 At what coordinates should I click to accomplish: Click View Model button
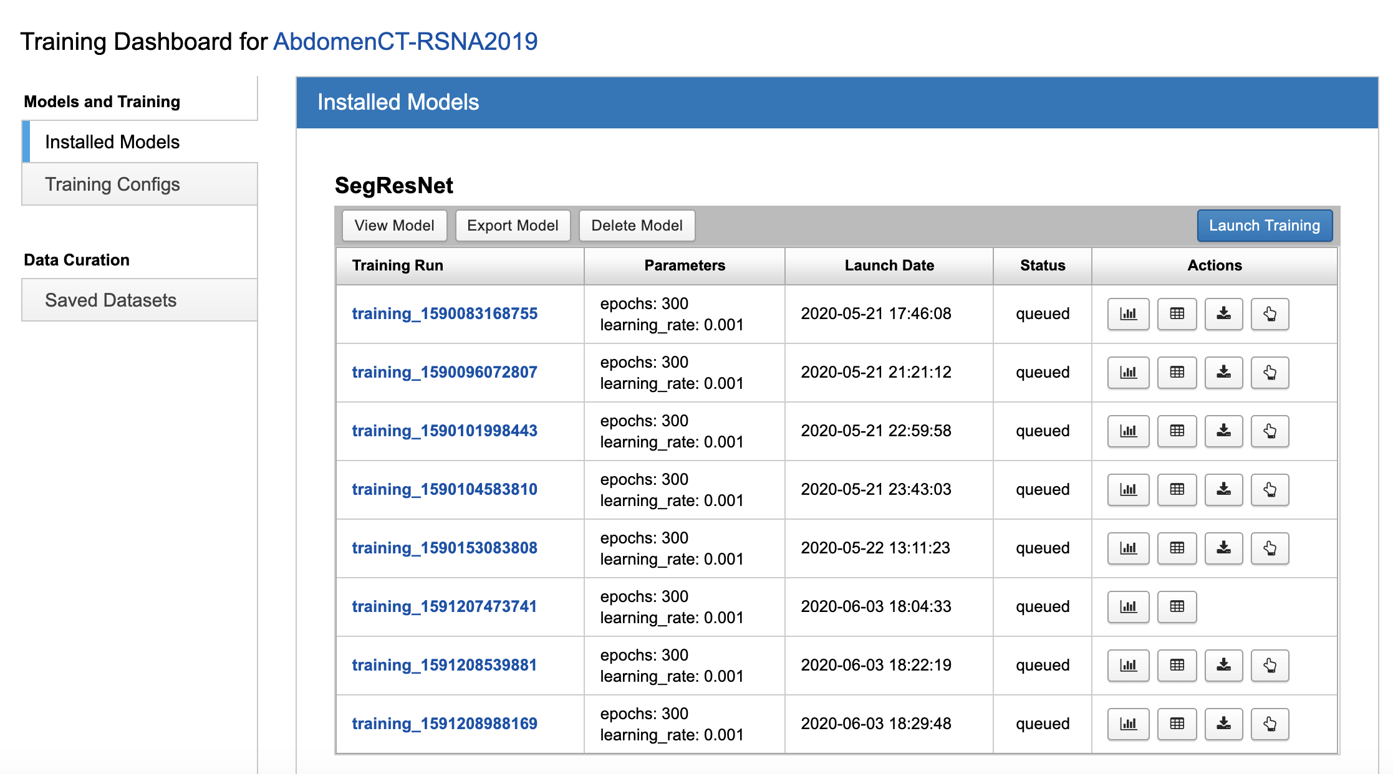tap(394, 226)
